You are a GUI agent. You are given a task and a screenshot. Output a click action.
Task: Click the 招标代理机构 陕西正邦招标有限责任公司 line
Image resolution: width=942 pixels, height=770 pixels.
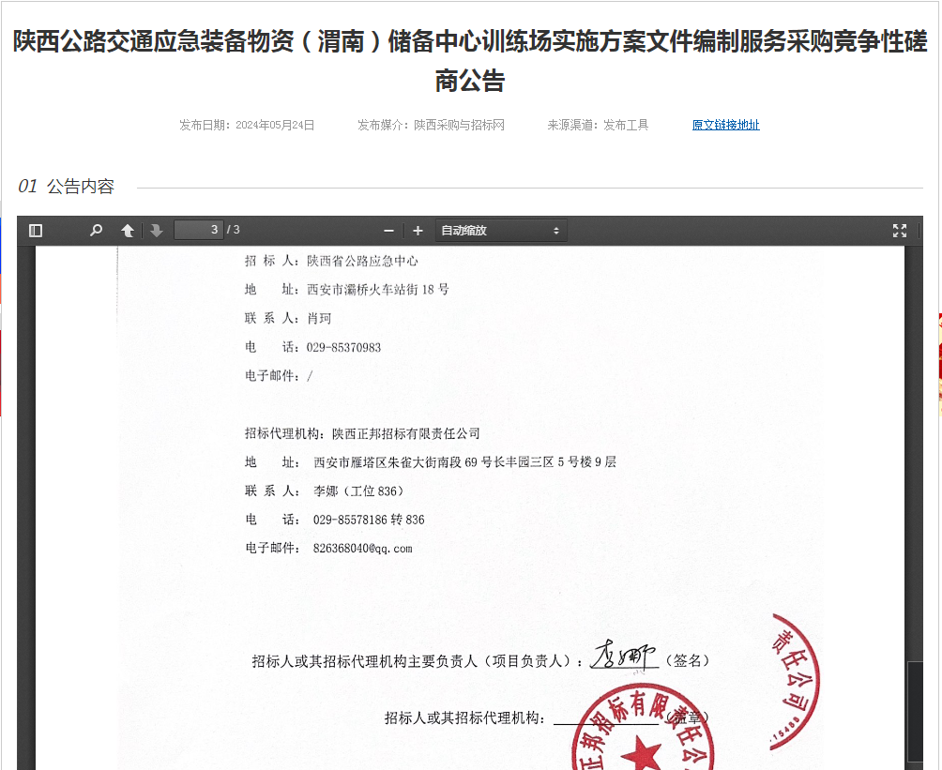[362, 433]
